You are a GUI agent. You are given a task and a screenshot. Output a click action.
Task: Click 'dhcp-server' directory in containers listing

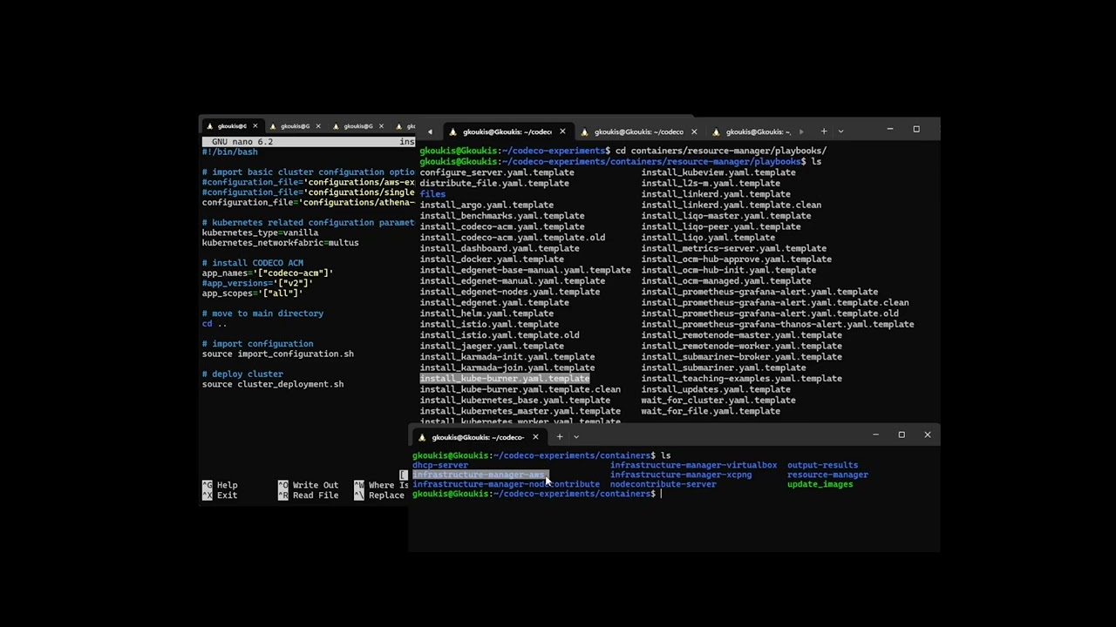pyautogui.click(x=440, y=465)
